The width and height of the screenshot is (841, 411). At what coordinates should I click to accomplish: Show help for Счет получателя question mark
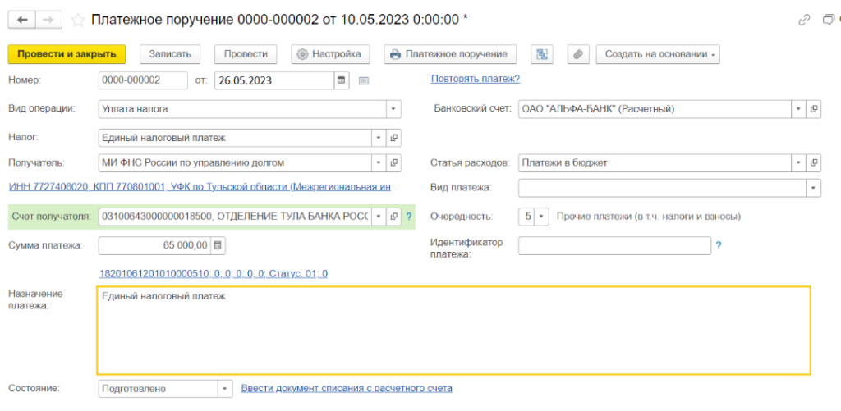pyautogui.click(x=409, y=217)
